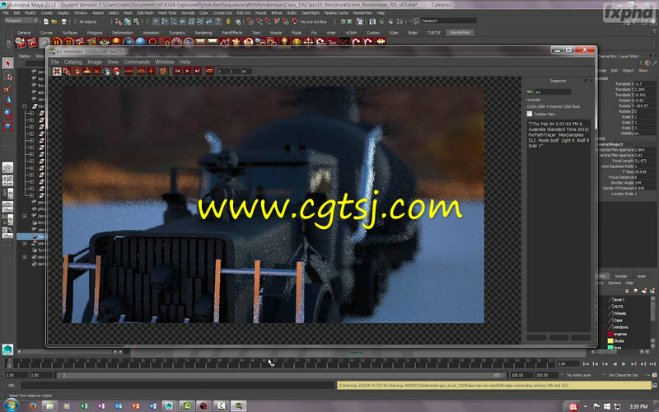The width and height of the screenshot is (659, 412).
Task: Switch to Anim tab in layer editor
Action: point(642,276)
